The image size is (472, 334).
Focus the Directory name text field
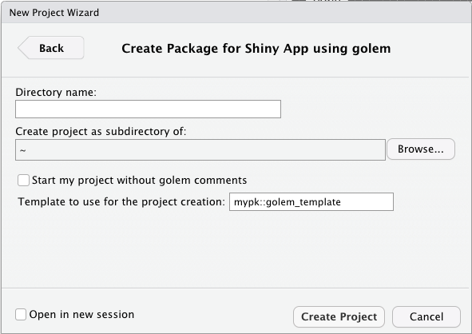point(148,109)
